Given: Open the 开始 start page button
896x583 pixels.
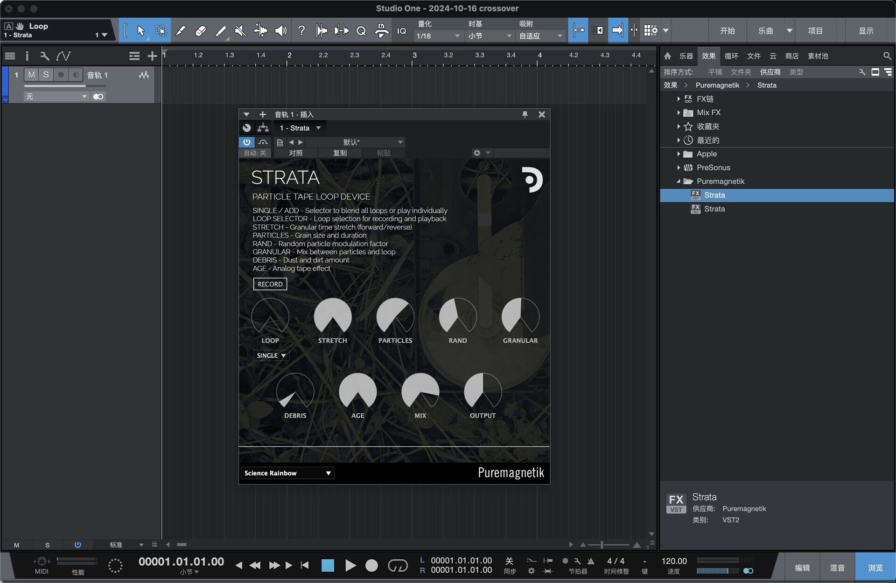Looking at the screenshot, I should (x=727, y=31).
